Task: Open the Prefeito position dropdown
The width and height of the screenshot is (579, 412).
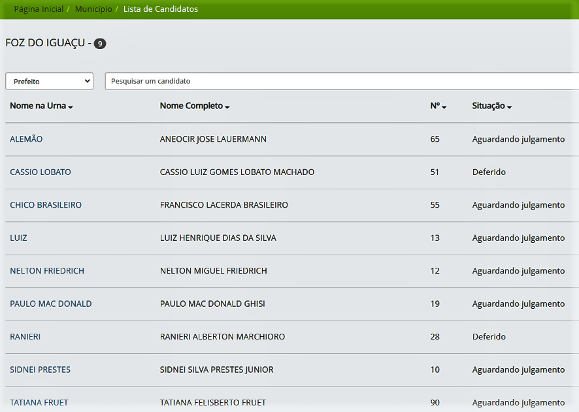Action: pyautogui.click(x=49, y=81)
